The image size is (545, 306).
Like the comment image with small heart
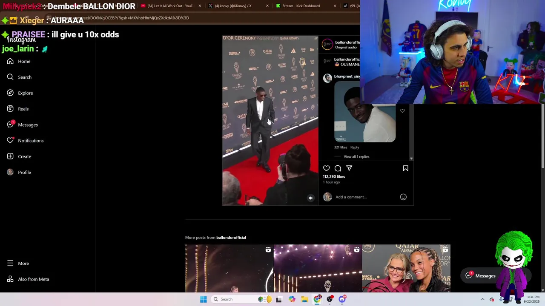point(402,111)
